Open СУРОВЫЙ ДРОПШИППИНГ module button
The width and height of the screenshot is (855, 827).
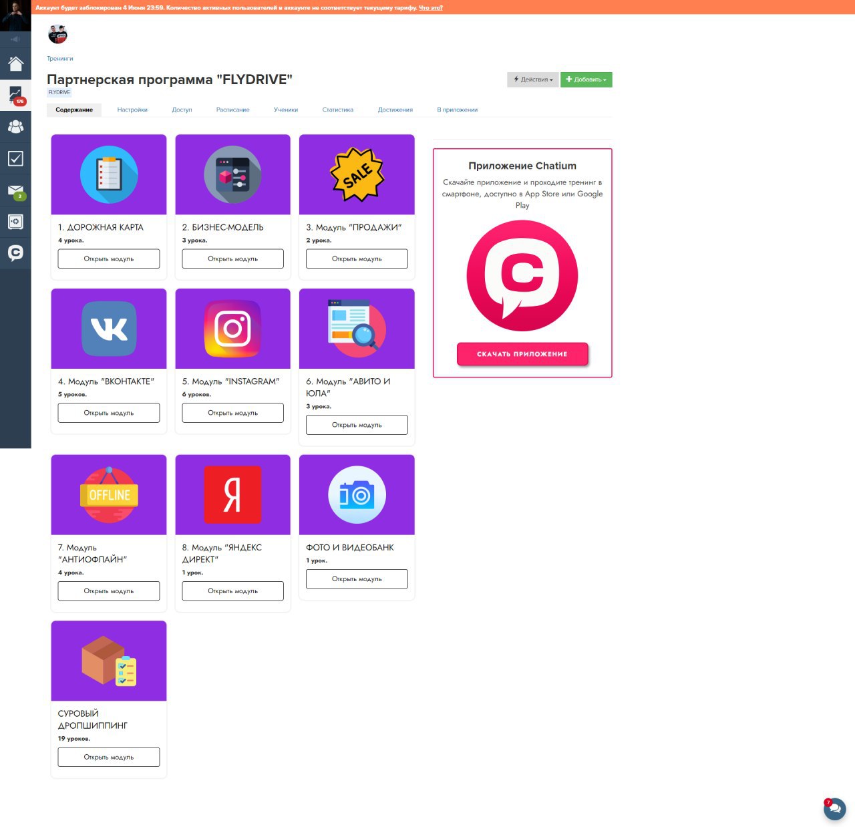[x=109, y=757]
